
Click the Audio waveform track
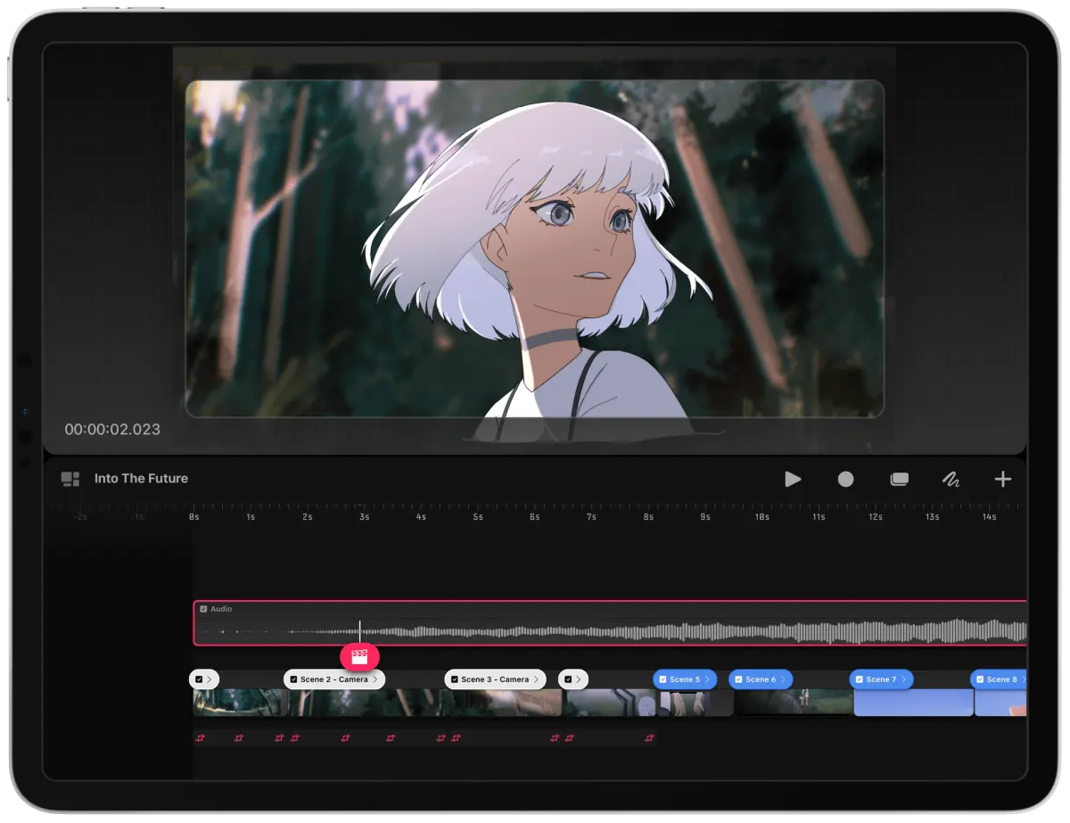(611, 623)
